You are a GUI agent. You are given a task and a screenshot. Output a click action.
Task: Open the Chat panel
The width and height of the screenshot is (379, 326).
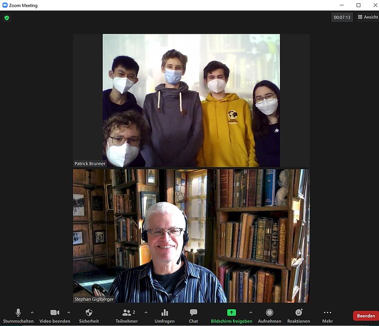(x=193, y=316)
